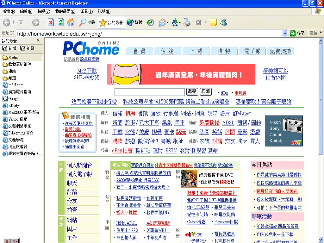Click the URL address bar field
Image resolution: width=324 pixels, height=243 pixels.
pyautogui.click(x=149, y=34)
